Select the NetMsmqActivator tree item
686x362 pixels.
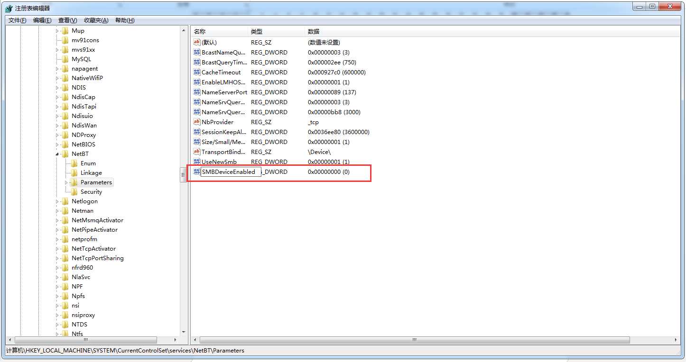tap(97, 220)
